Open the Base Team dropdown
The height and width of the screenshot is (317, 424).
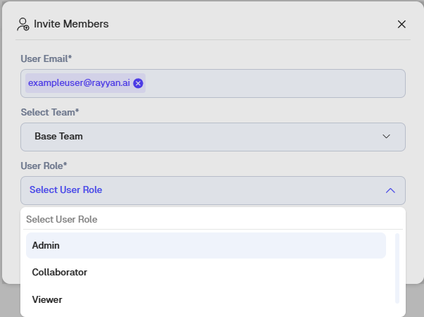click(x=212, y=137)
